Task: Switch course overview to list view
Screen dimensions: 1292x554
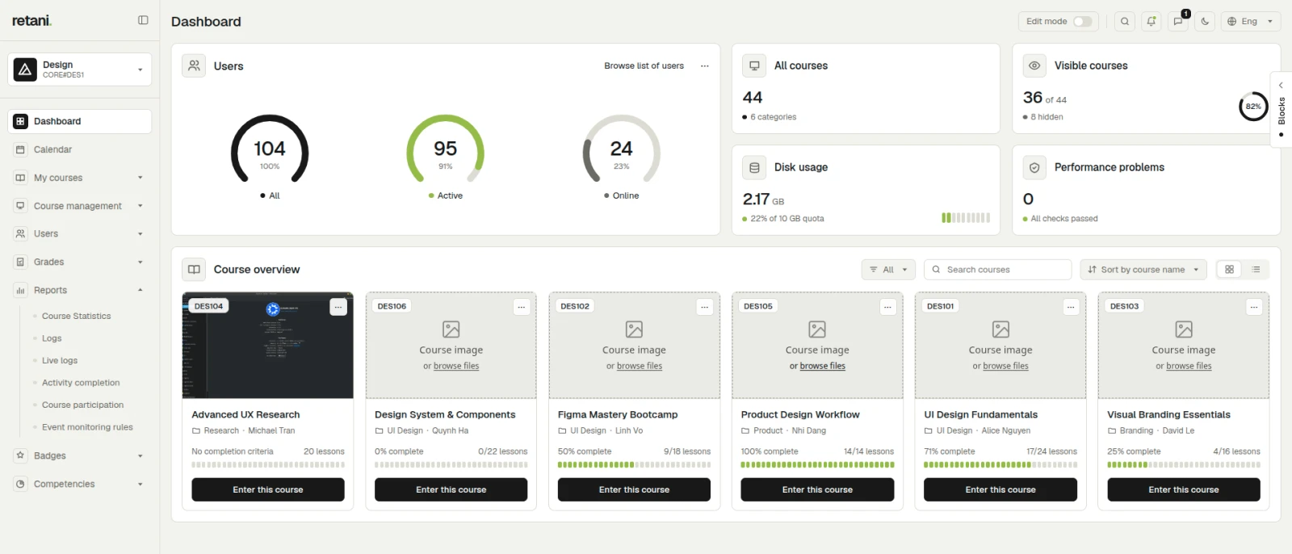Action: 1256,270
